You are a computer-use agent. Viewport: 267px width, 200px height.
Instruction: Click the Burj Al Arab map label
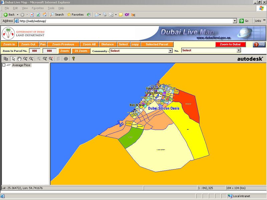point(137,105)
